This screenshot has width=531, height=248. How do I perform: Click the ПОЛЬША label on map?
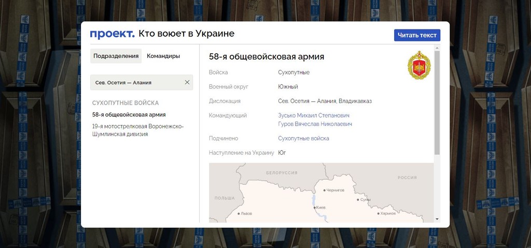pyautogui.click(x=225, y=198)
